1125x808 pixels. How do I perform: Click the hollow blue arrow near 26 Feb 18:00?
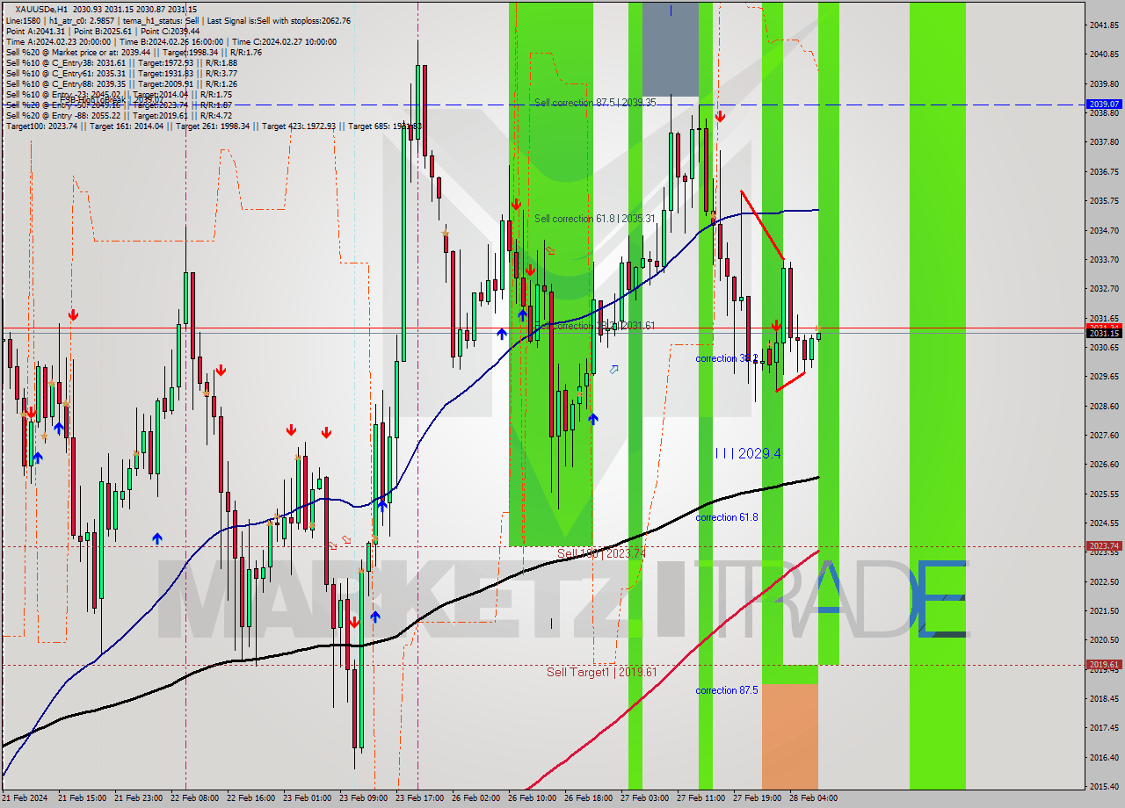click(613, 369)
